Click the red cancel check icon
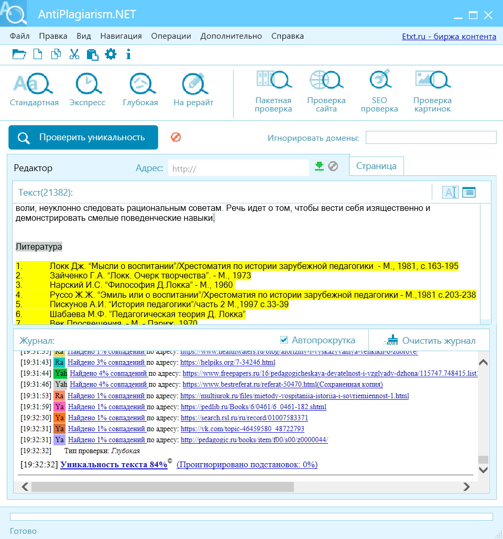The height and width of the screenshot is (539, 503). pyautogui.click(x=176, y=137)
